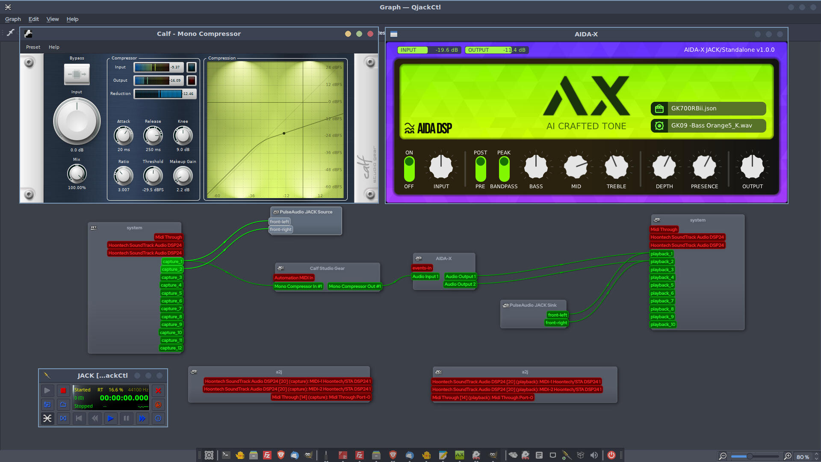This screenshot has height=462, width=821.
Task: Open the Help menu in Calf Compressor
Action: click(x=54, y=47)
